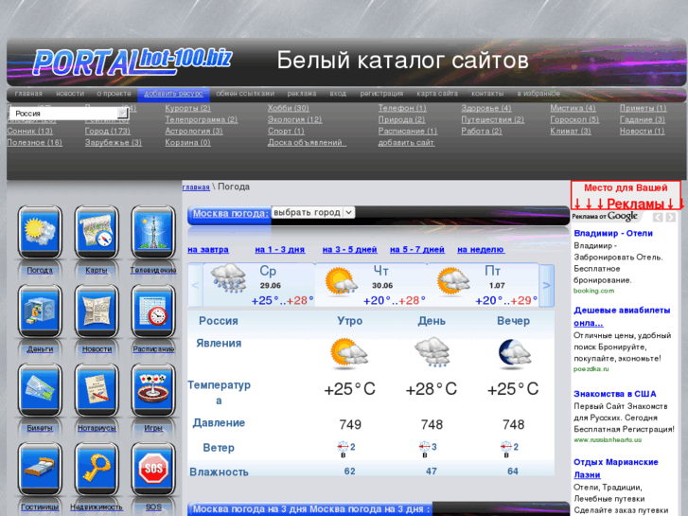The image size is (688, 516).
Task: Click the PORTAL hot-100.biz logo
Action: (132, 62)
